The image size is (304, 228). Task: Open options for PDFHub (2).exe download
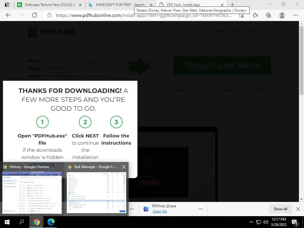[x=201, y=209]
